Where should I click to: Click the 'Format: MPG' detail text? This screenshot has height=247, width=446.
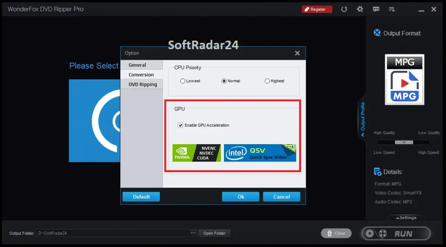coord(388,184)
